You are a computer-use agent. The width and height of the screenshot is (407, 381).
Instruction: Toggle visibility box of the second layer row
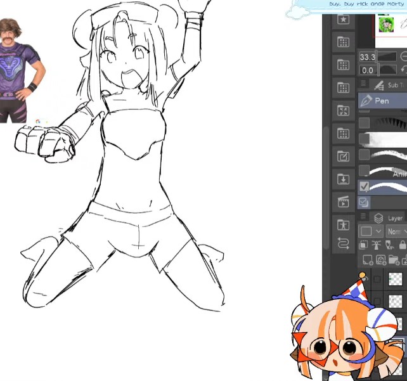pos(377,301)
